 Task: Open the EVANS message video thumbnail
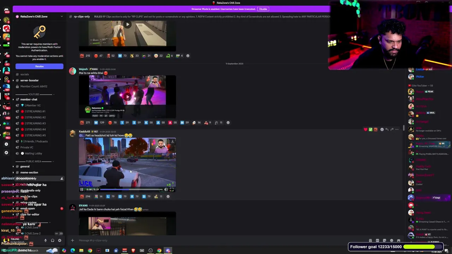(x=127, y=224)
